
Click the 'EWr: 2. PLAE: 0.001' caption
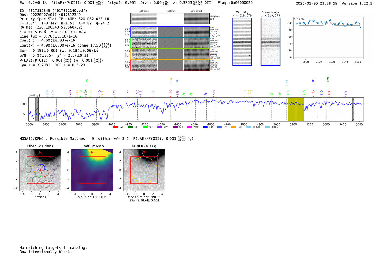tap(144, 200)
